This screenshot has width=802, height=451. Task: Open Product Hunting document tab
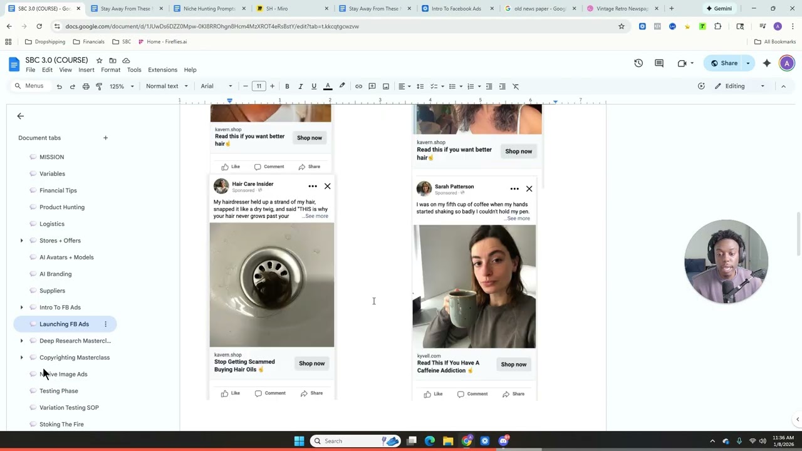coord(62,207)
